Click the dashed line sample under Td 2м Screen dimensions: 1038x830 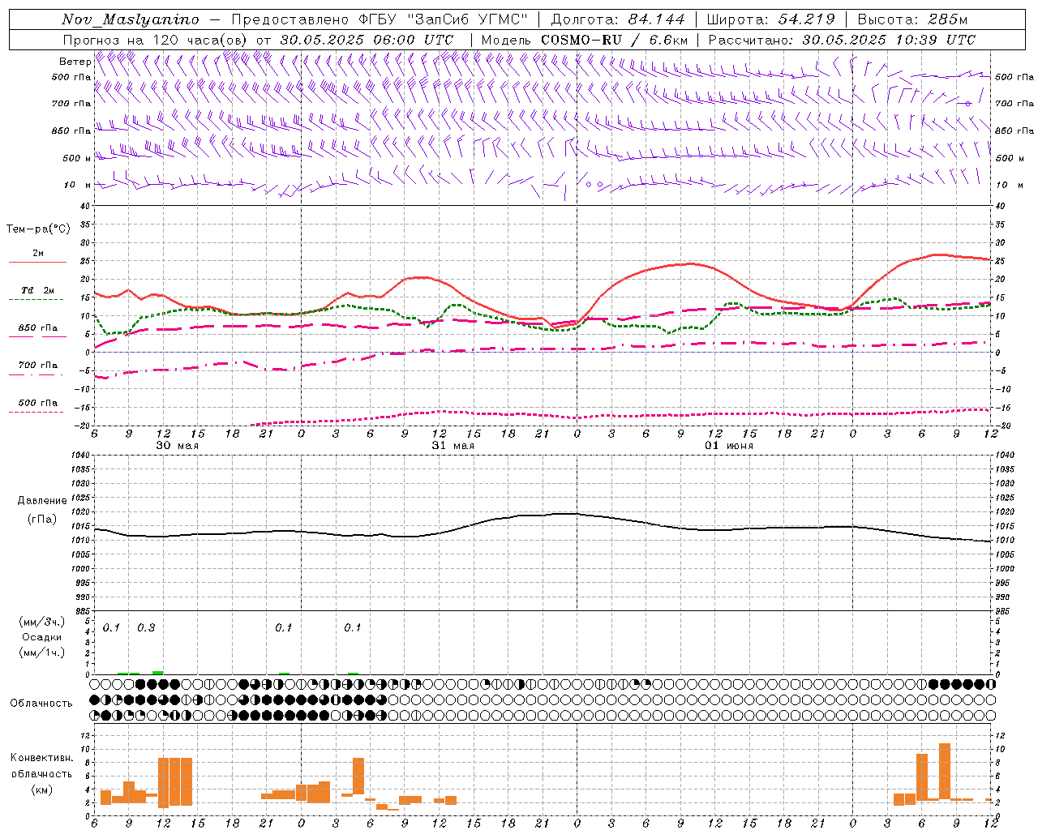pyautogui.click(x=36, y=300)
